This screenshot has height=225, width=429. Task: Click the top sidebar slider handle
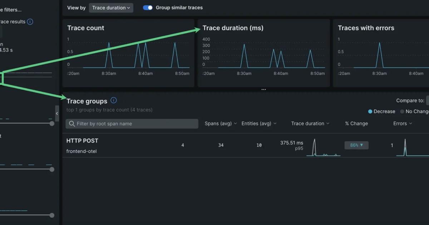(52, 123)
